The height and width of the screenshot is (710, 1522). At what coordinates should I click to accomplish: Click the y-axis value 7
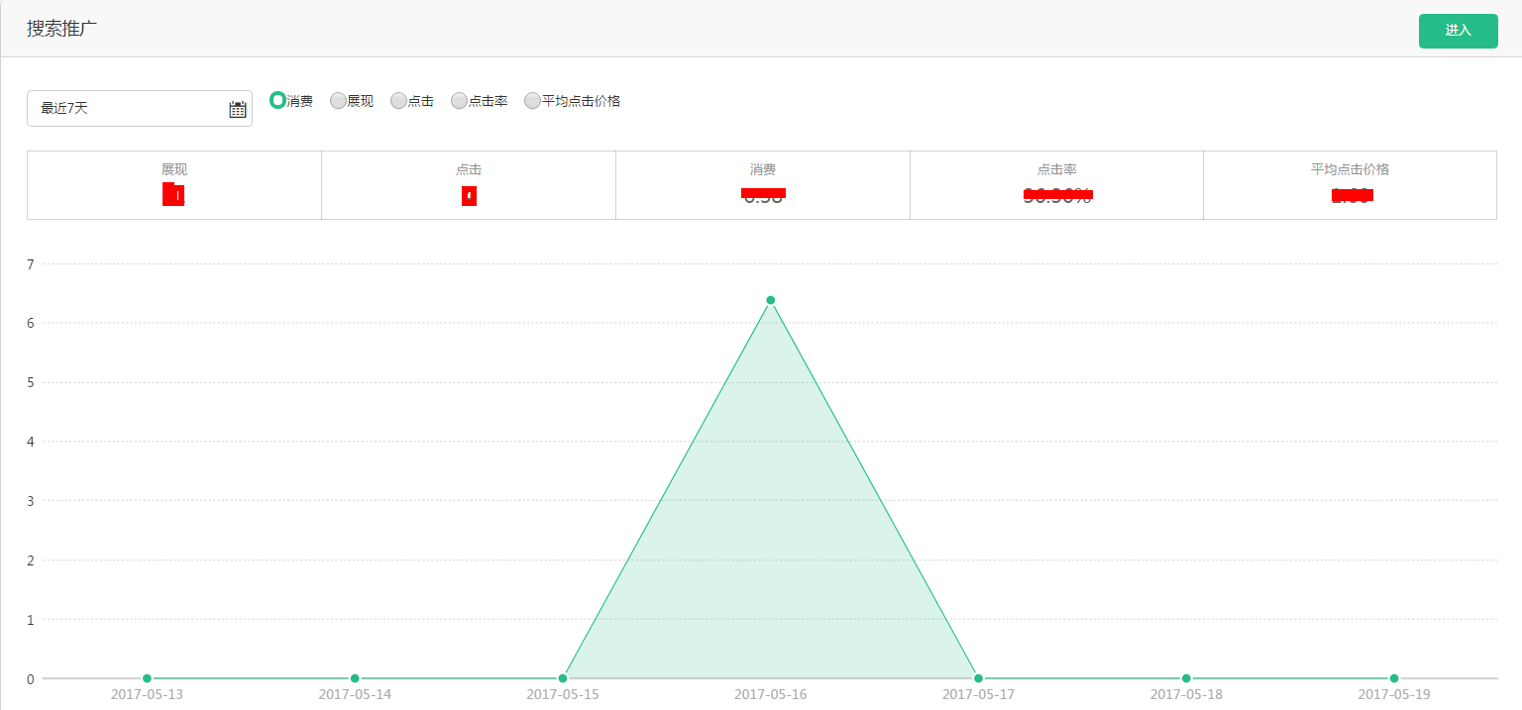(x=31, y=264)
